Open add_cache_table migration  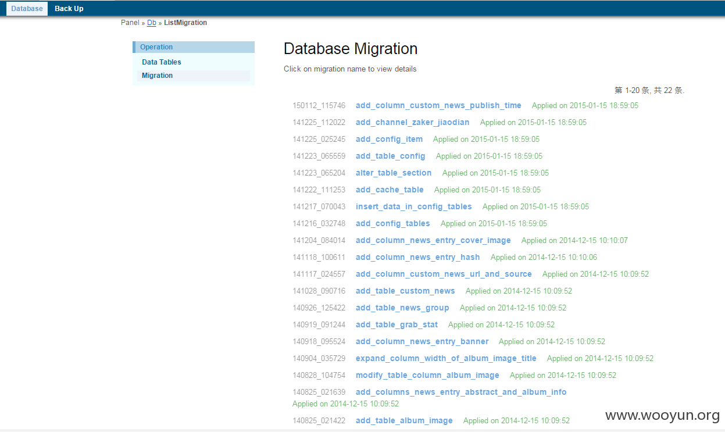390,190
